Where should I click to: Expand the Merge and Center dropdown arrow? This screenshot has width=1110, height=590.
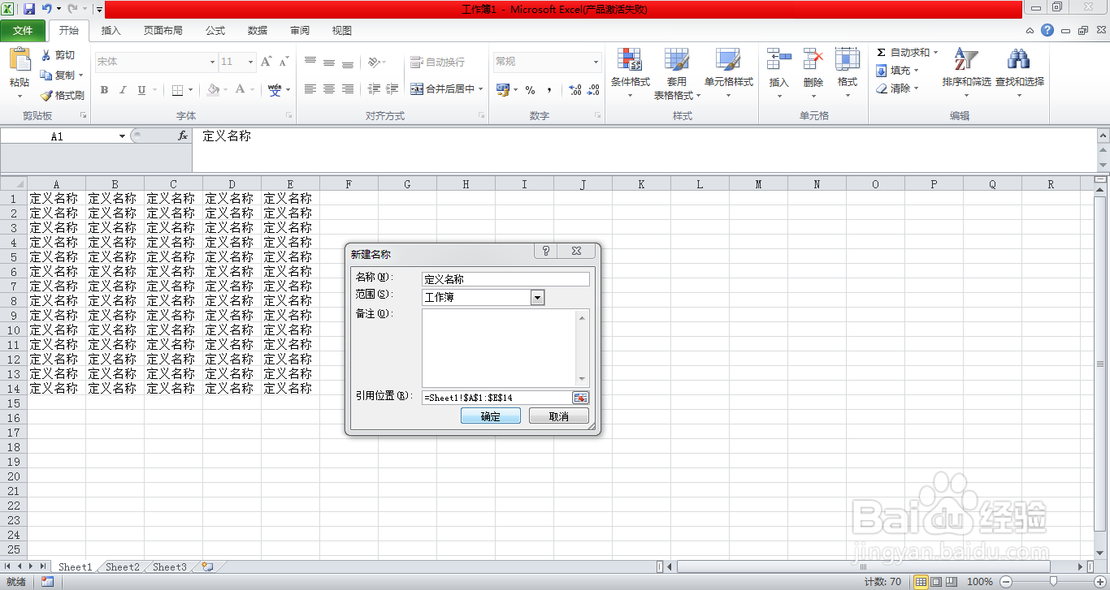click(481, 89)
